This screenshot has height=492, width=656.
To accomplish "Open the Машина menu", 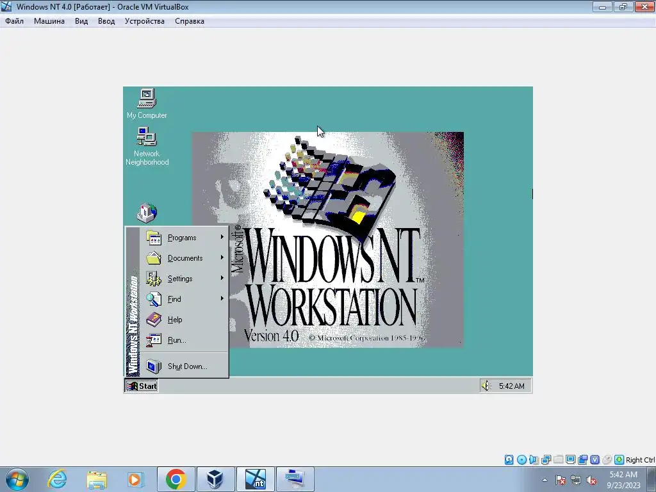I will coord(49,21).
